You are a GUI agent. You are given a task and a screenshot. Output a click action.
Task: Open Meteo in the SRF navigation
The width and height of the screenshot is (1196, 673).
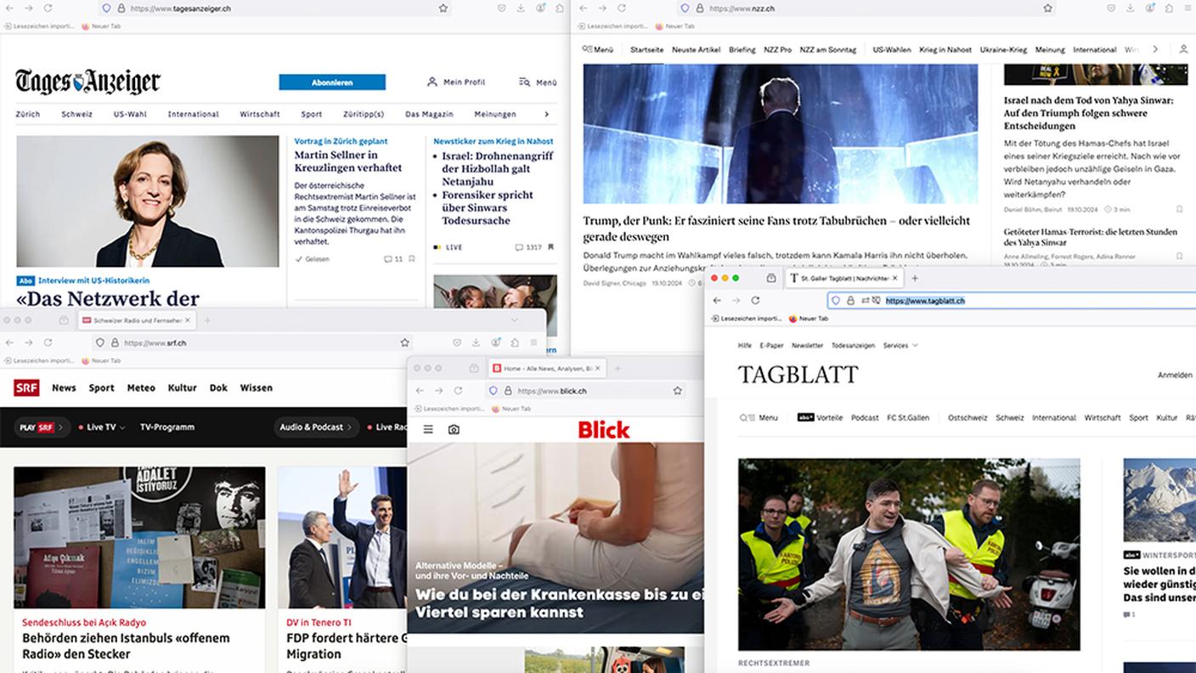point(141,387)
